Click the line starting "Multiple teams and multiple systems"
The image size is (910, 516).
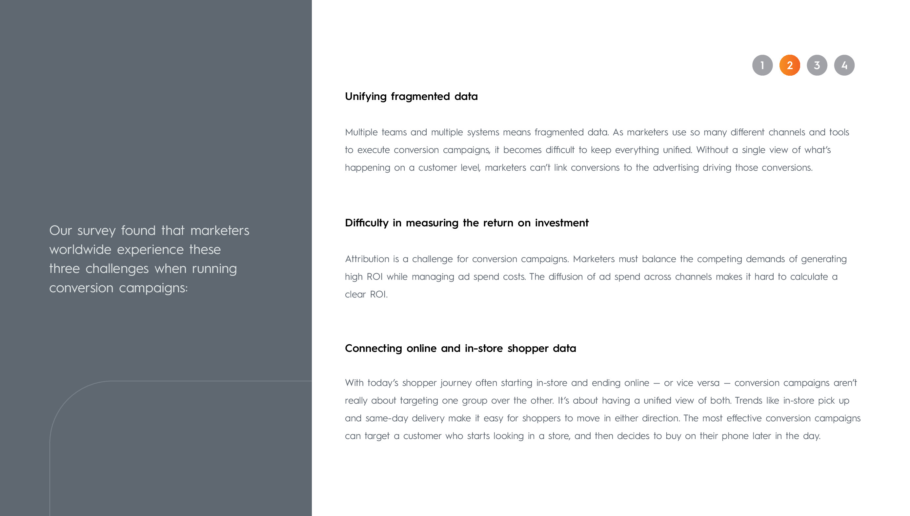click(597, 132)
